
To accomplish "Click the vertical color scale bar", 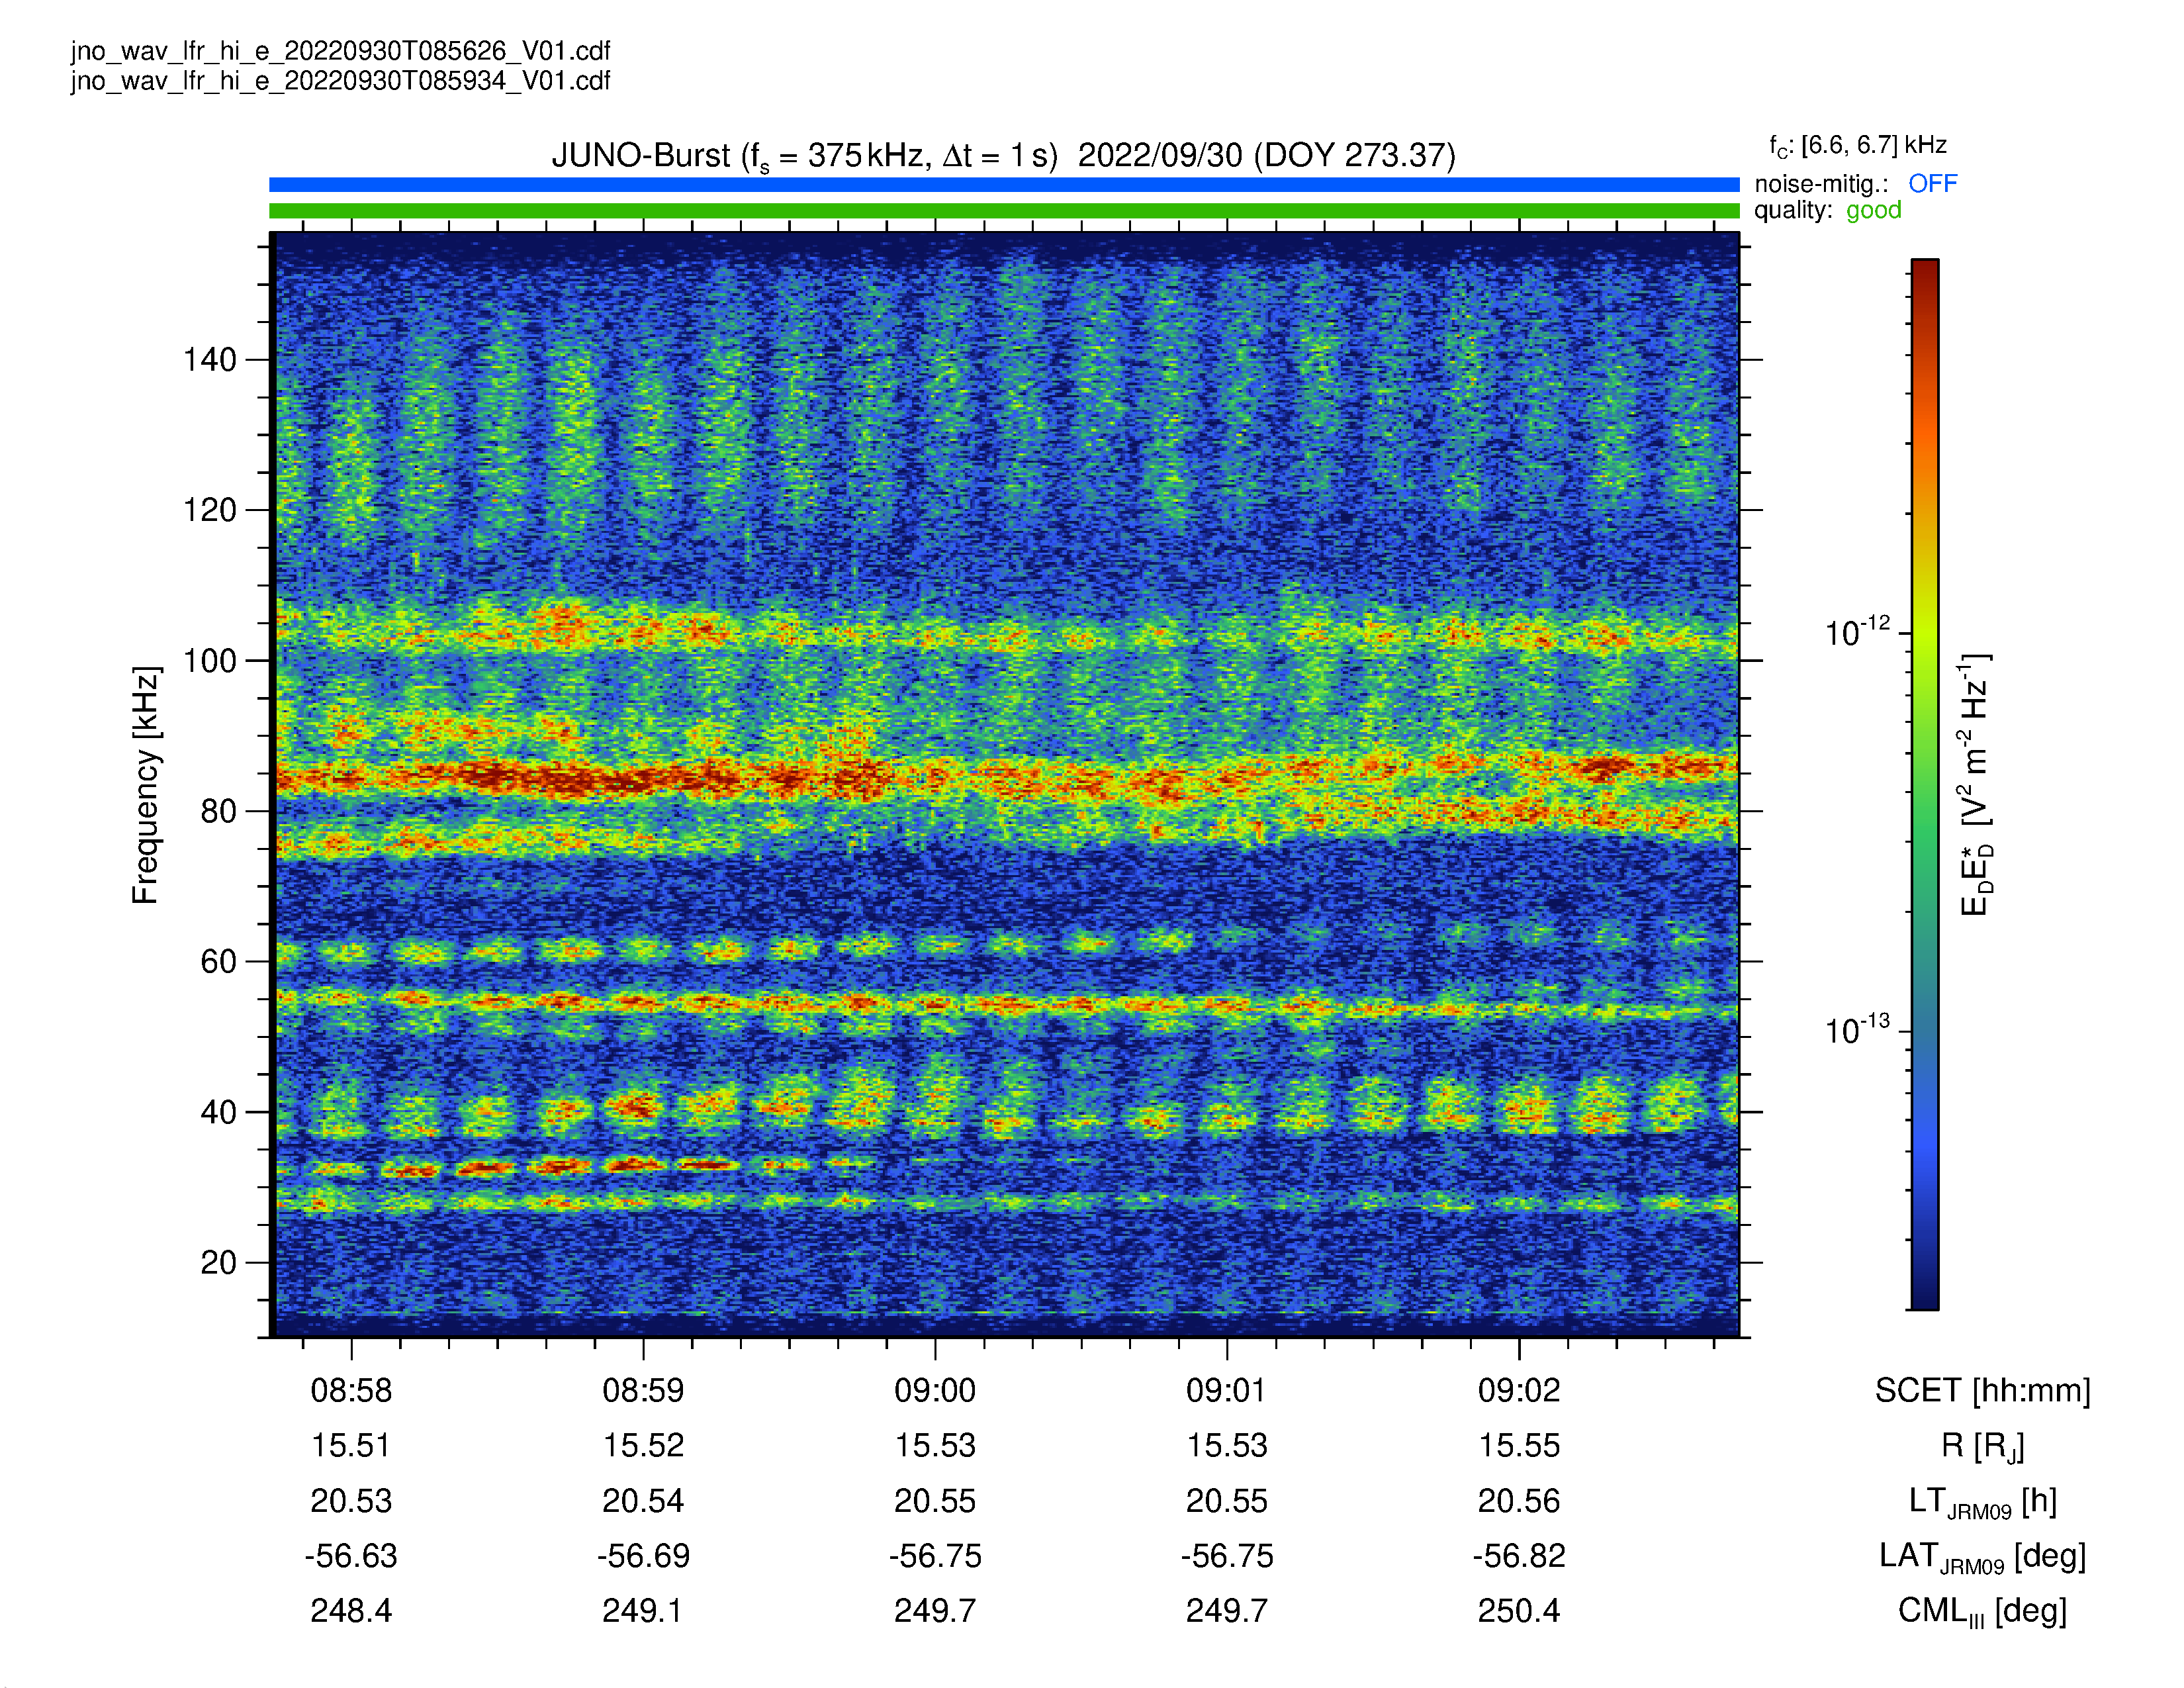I will pyautogui.click(x=1925, y=784).
